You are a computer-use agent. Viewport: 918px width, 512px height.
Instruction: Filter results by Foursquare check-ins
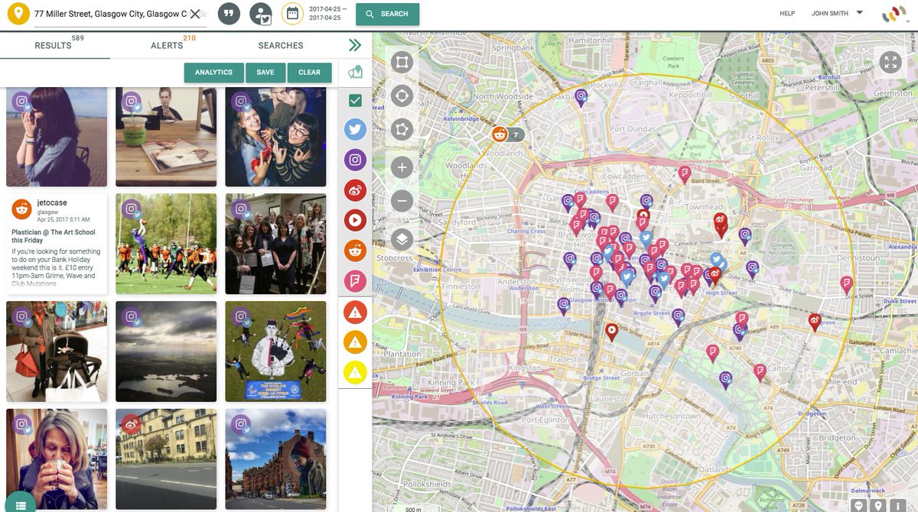tap(354, 280)
